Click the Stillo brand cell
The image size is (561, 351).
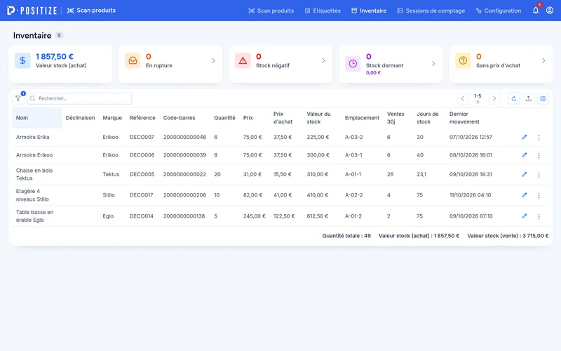(109, 195)
